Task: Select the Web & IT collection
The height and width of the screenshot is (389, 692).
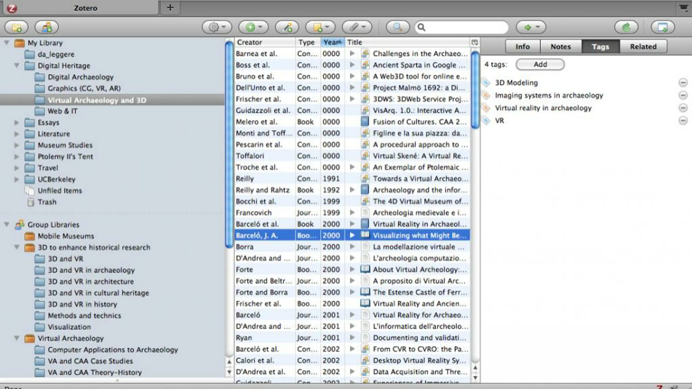Action: point(62,111)
